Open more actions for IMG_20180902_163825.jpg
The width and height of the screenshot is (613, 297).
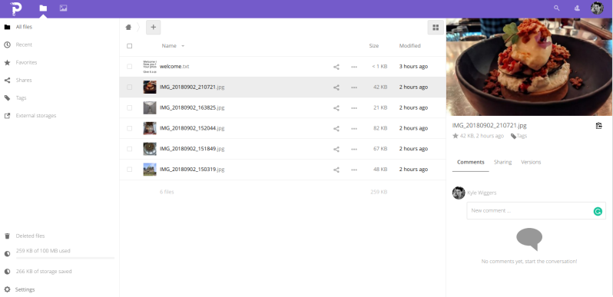tap(354, 108)
